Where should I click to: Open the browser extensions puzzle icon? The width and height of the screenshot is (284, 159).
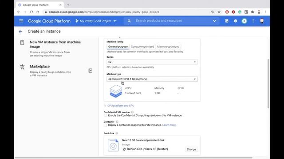tap(252, 12)
